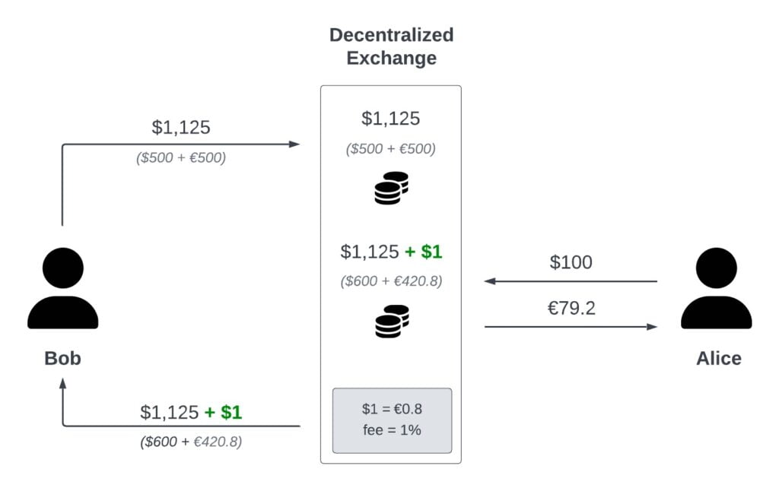Click the $100 label from Alice
The width and height of the screenshot is (779, 485).
pyautogui.click(x=571, y=262)
